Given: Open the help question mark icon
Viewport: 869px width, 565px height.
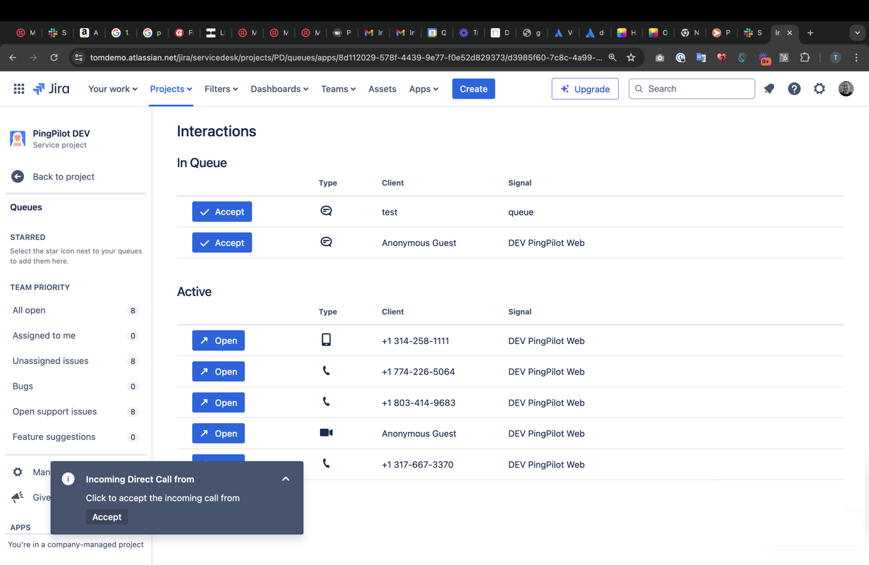Looking at the screenshot, I should tap(794, 89).
